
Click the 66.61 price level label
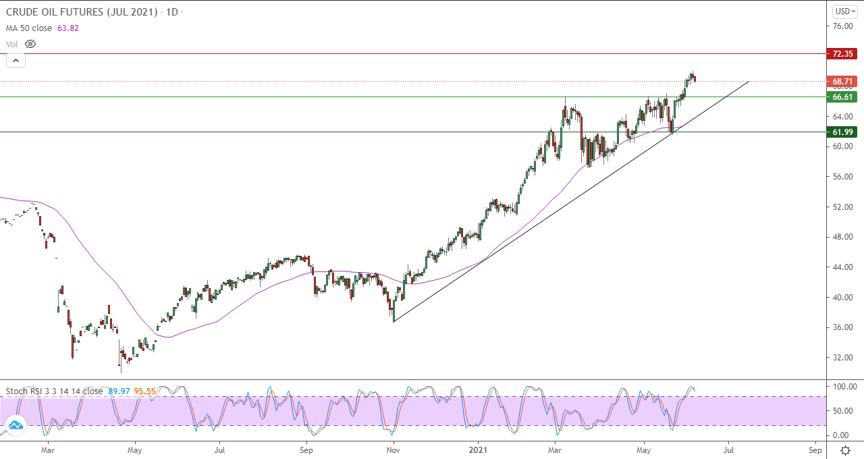(844, 97)
